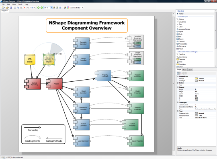Screen dimensions: 217x159
Task: Select the Dependency connector tool
Action: coord(182,57)
